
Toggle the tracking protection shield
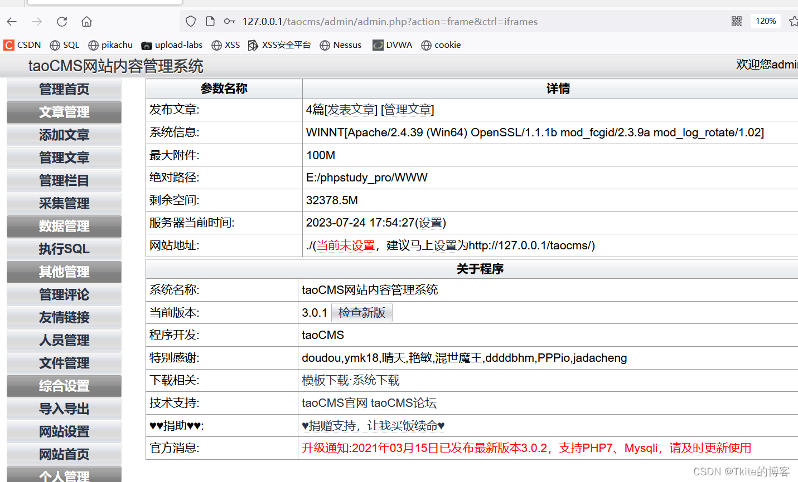[x=190, y=21]
